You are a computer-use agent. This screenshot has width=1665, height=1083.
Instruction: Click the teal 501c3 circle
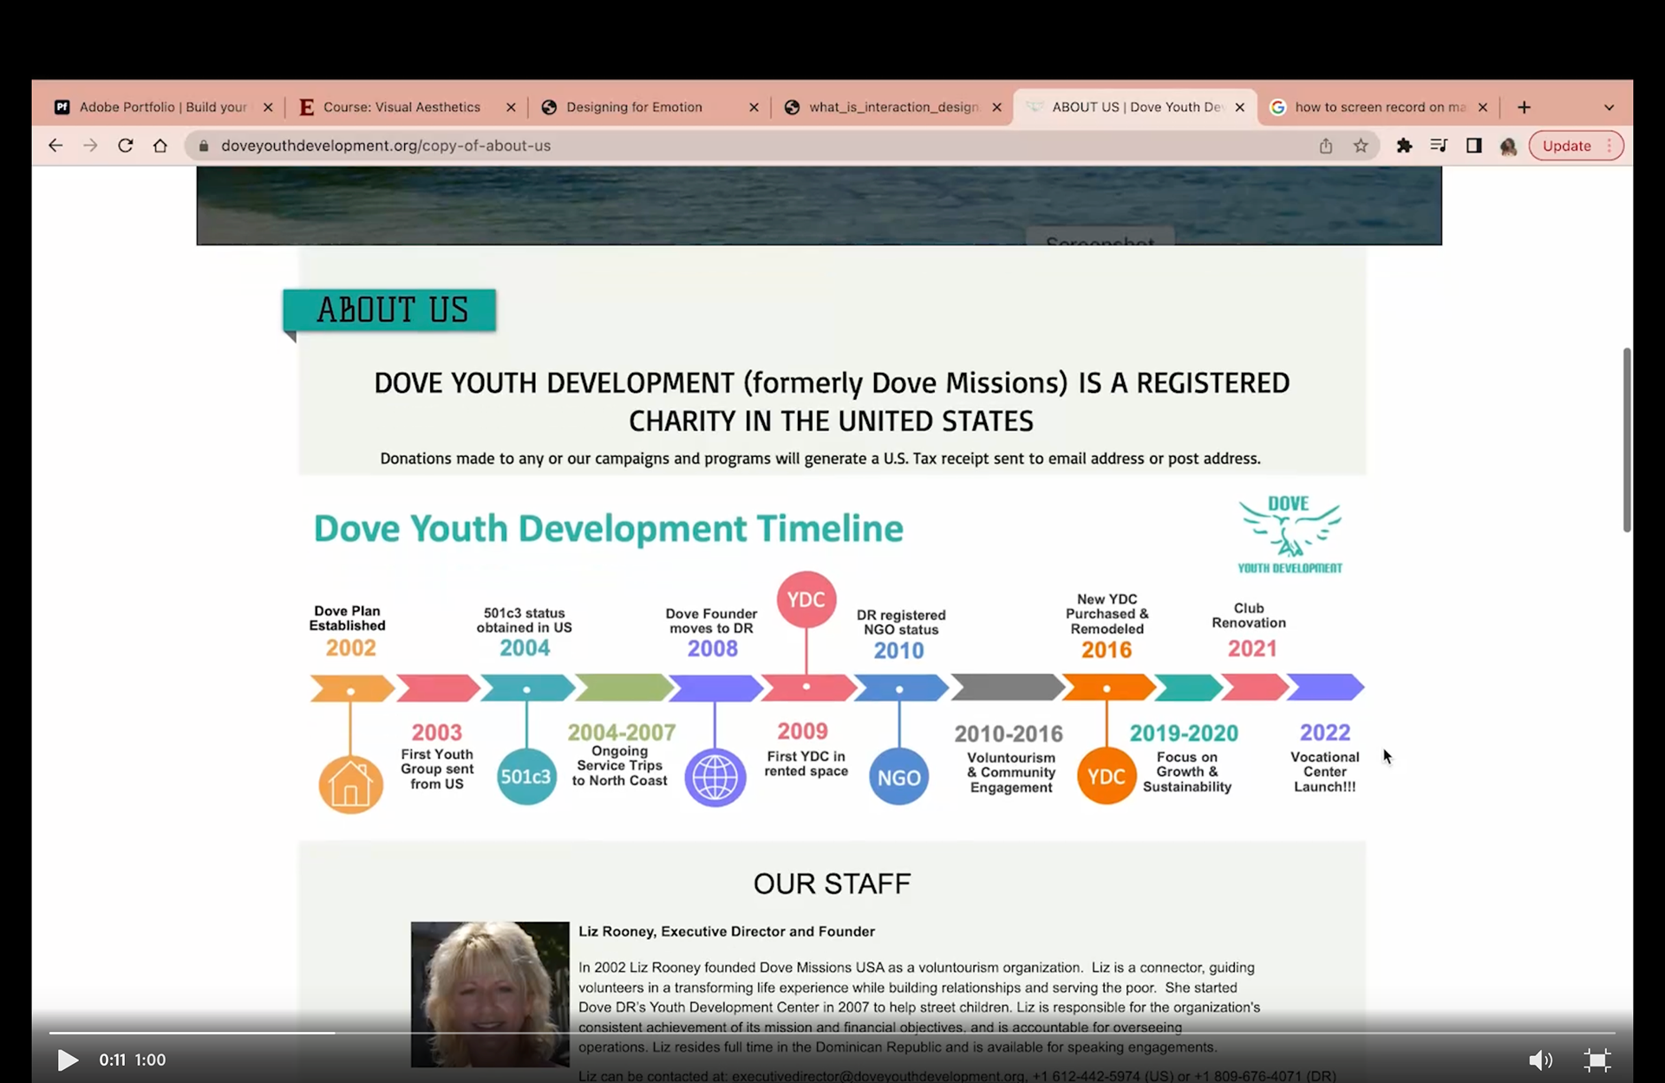pyautogui.click(x=526, y=776)
